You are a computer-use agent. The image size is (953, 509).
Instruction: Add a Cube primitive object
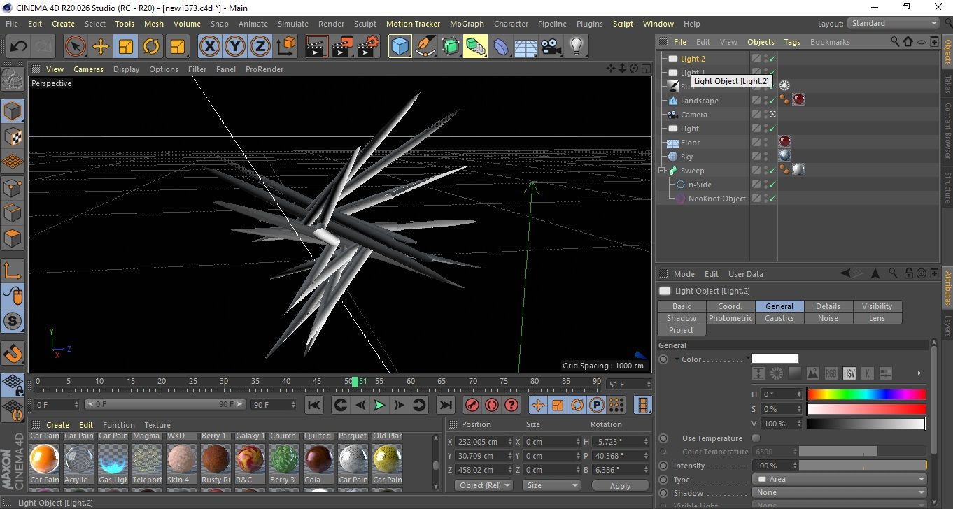point(400,47)
